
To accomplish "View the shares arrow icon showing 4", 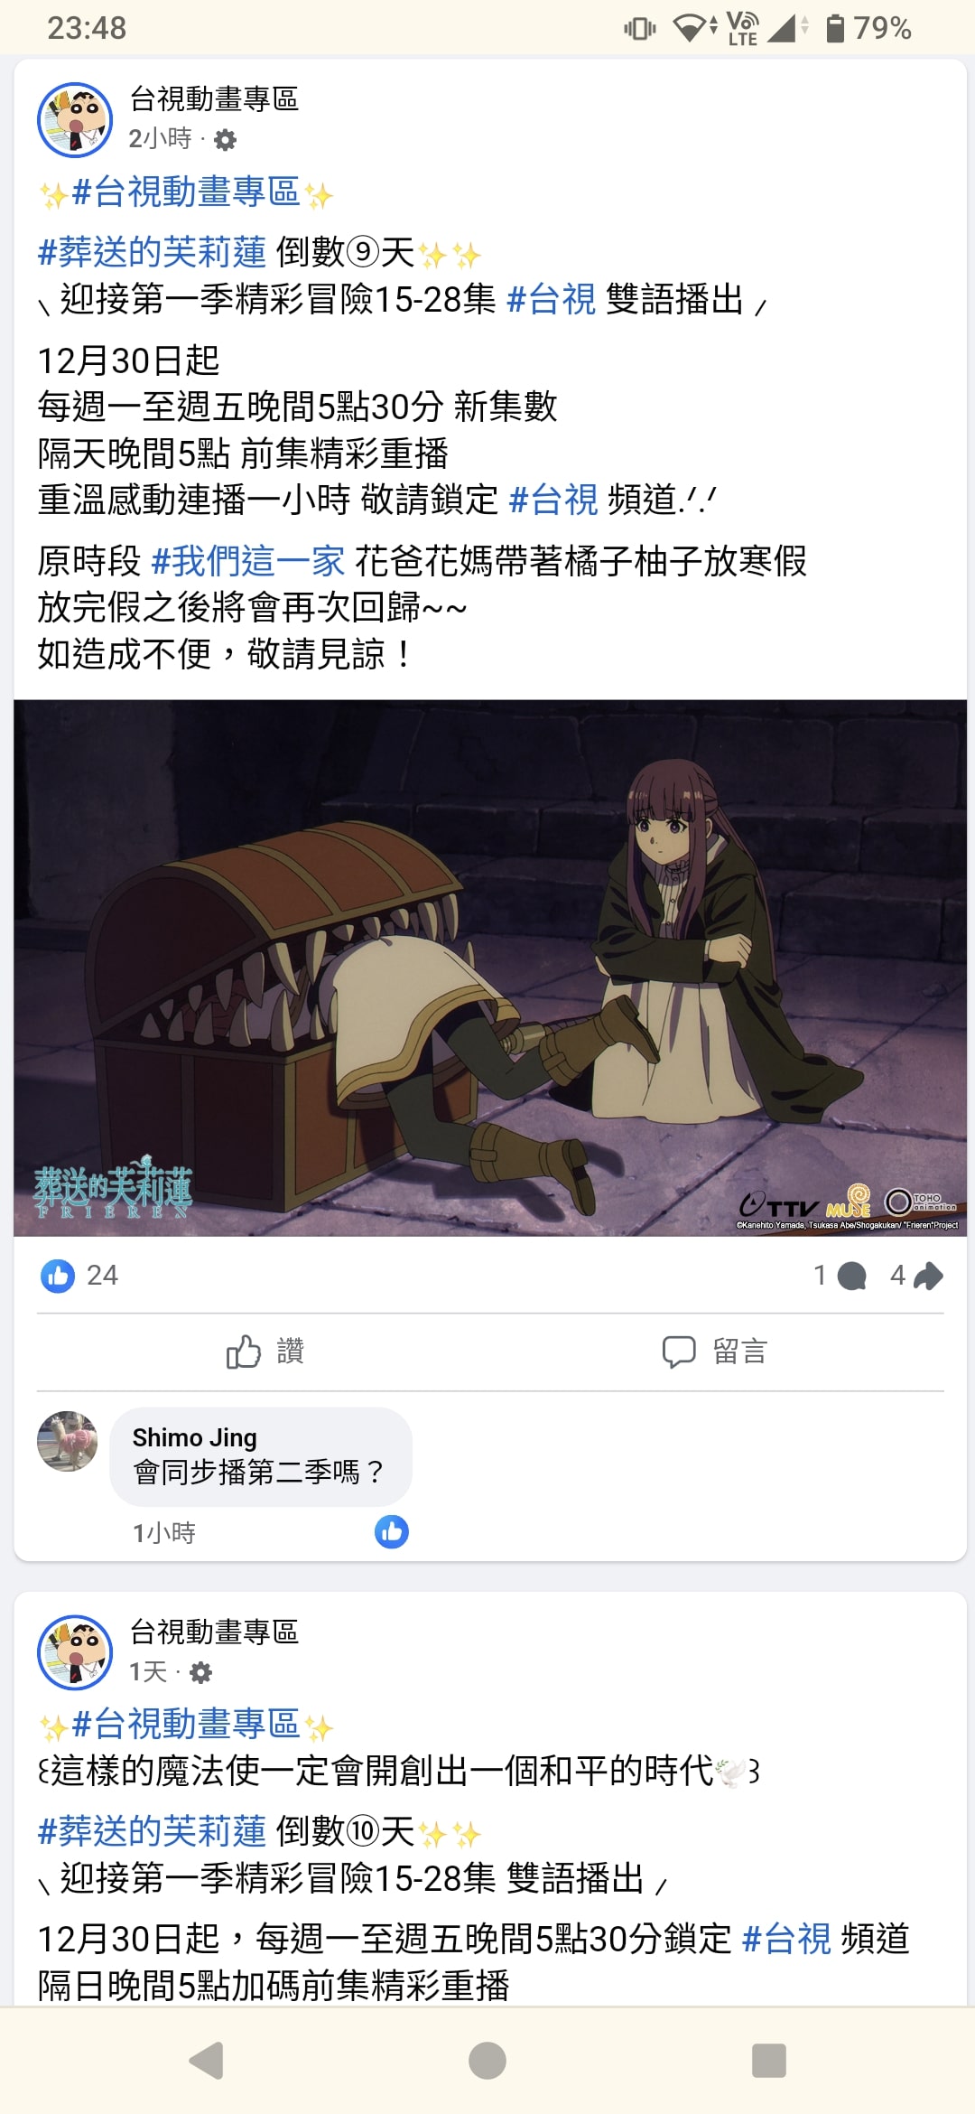I will tap(928, 1276).
